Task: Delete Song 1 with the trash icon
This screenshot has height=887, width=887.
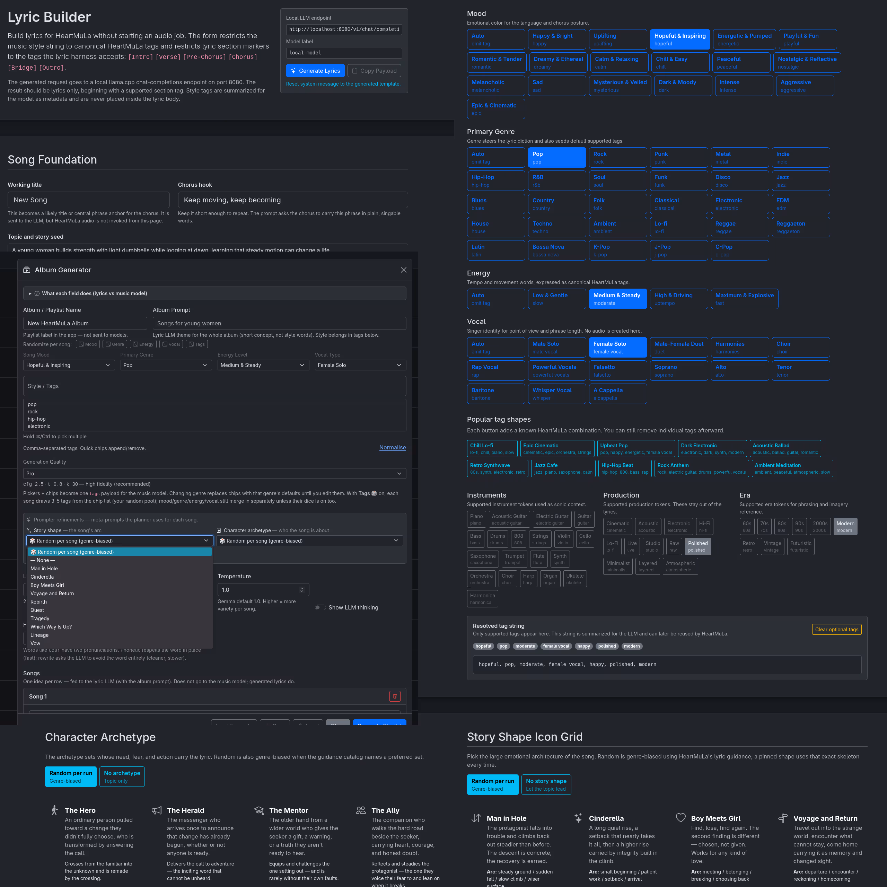Action: pyautogui.click(x=395, y=696)
